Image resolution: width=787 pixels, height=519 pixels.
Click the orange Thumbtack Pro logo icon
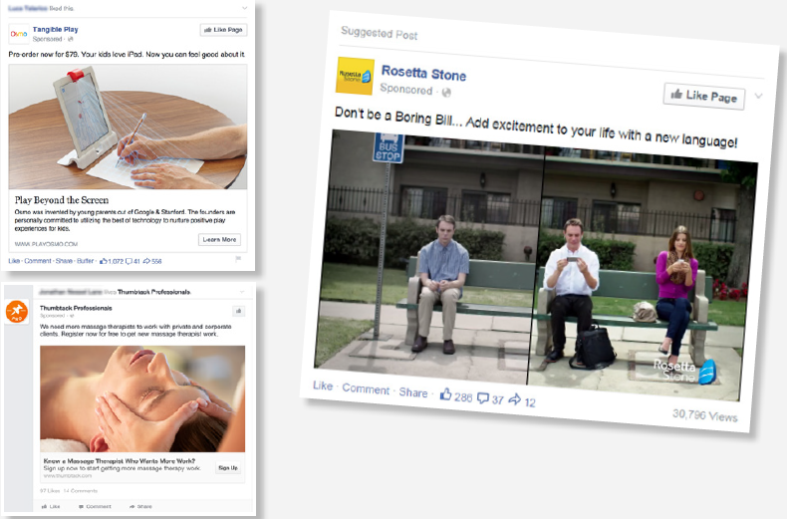click(x=17, y=311)
